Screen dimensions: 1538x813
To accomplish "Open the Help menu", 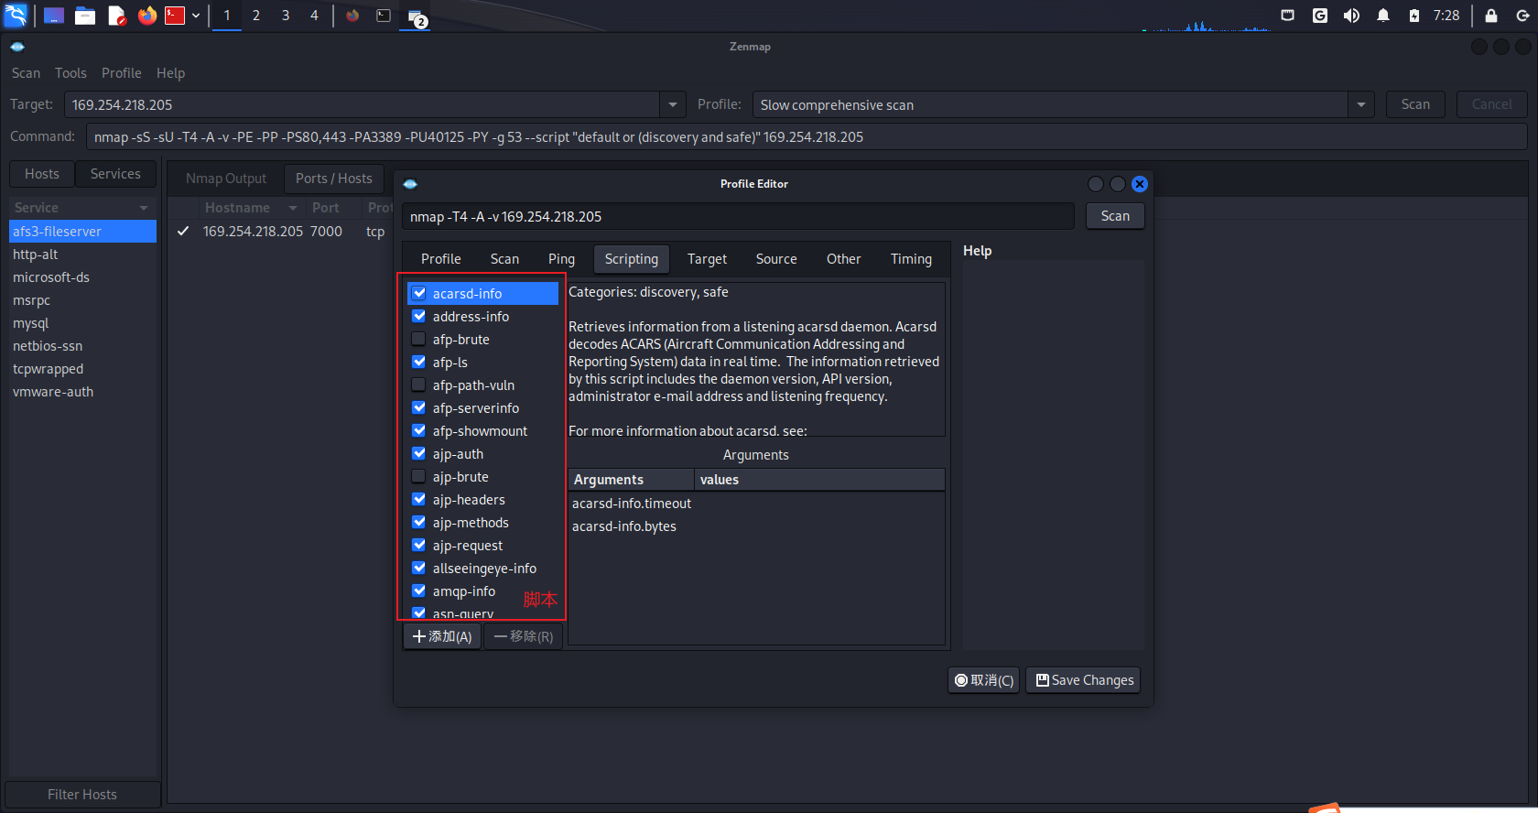I will point(170,73).
